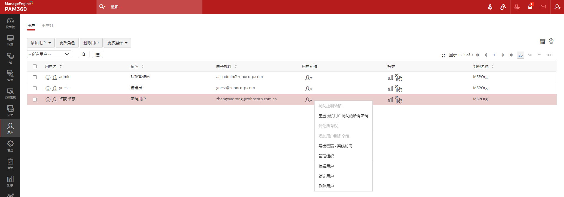
Task: Click the ManageEngine PAM360 logo
Action: (x=19, y=7)
